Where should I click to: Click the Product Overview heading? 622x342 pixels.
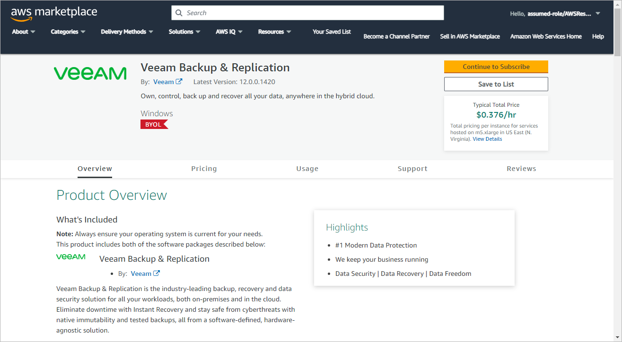112,195
